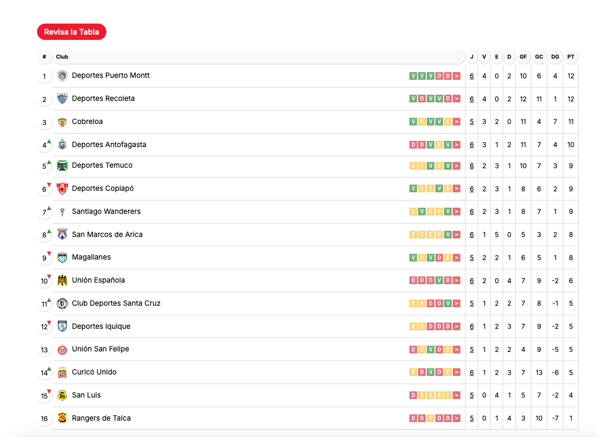The height and width of the screenshot is (437, 597).
Task: Click the Deportes Puerto Montt club crest
Action: (62, 75)
